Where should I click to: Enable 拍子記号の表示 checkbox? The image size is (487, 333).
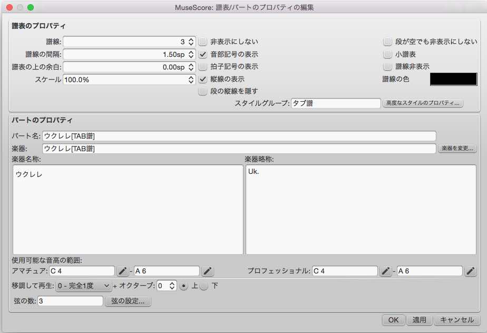pos(202,66)
